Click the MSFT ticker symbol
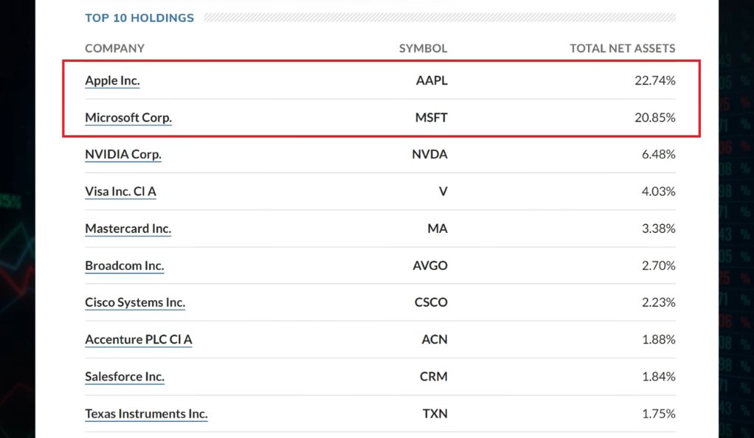The width and height of the screenshot is (754, 438). coord(432,117)
